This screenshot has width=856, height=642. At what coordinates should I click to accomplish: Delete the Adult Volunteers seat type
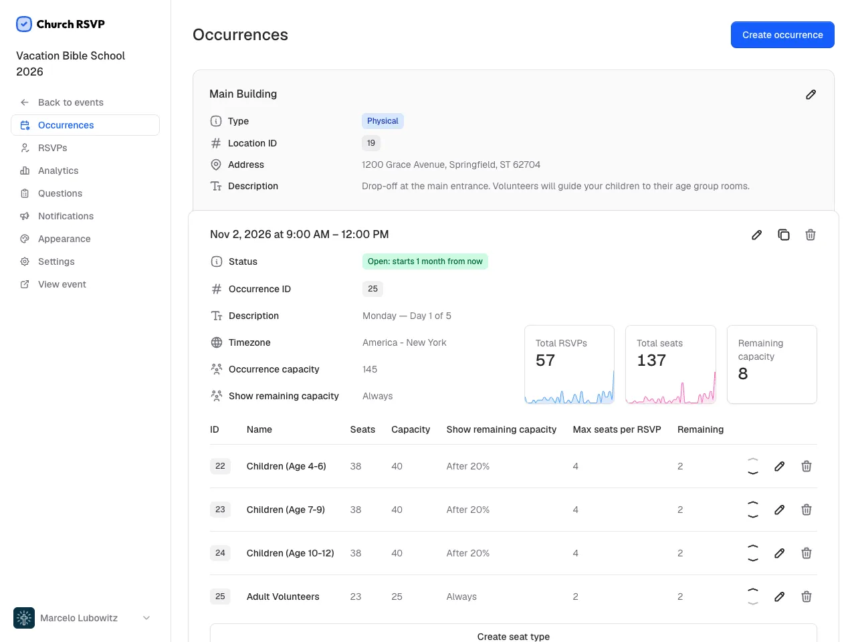[x=807, y=597]
